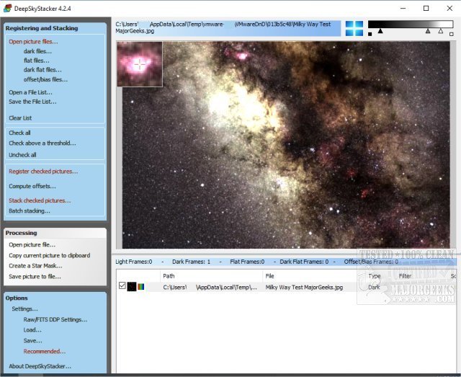Click the four-square blue view icon

(354, 28)
